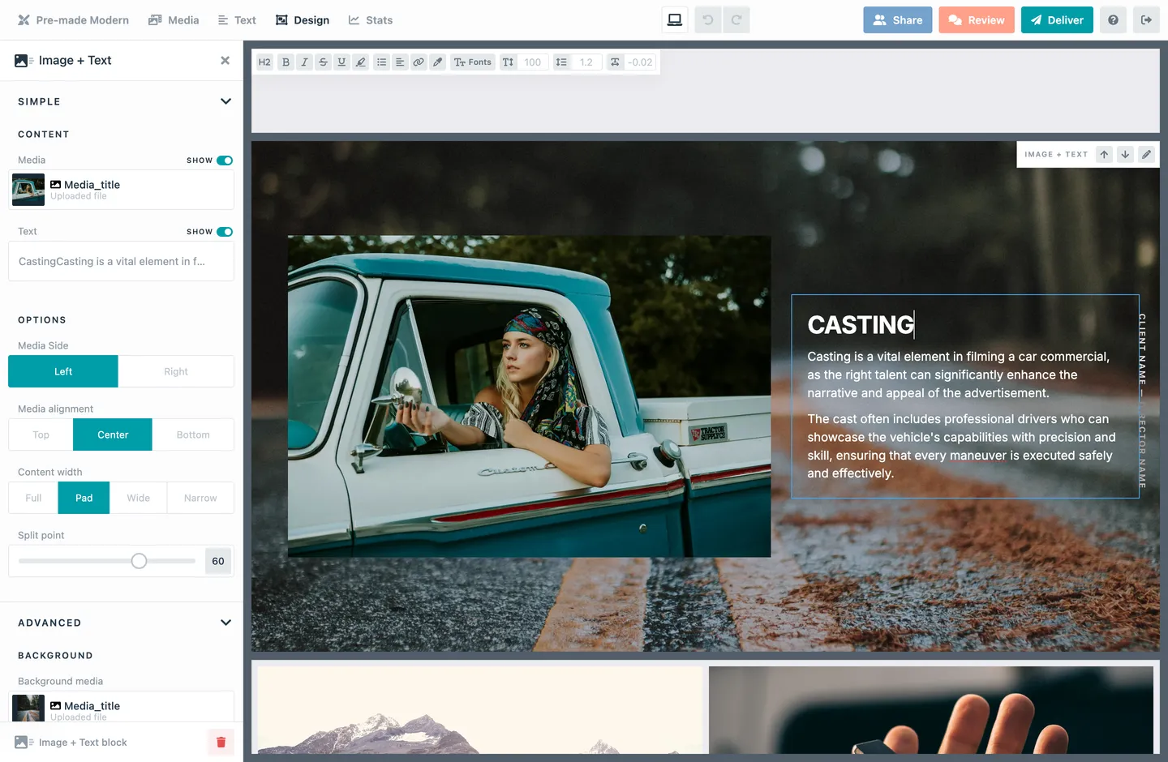Image resolution: width=1168 pixels, height=762 pixels.
Task: Set Media Side to Left
Action: pyautogui.click(x=63, y=371)
